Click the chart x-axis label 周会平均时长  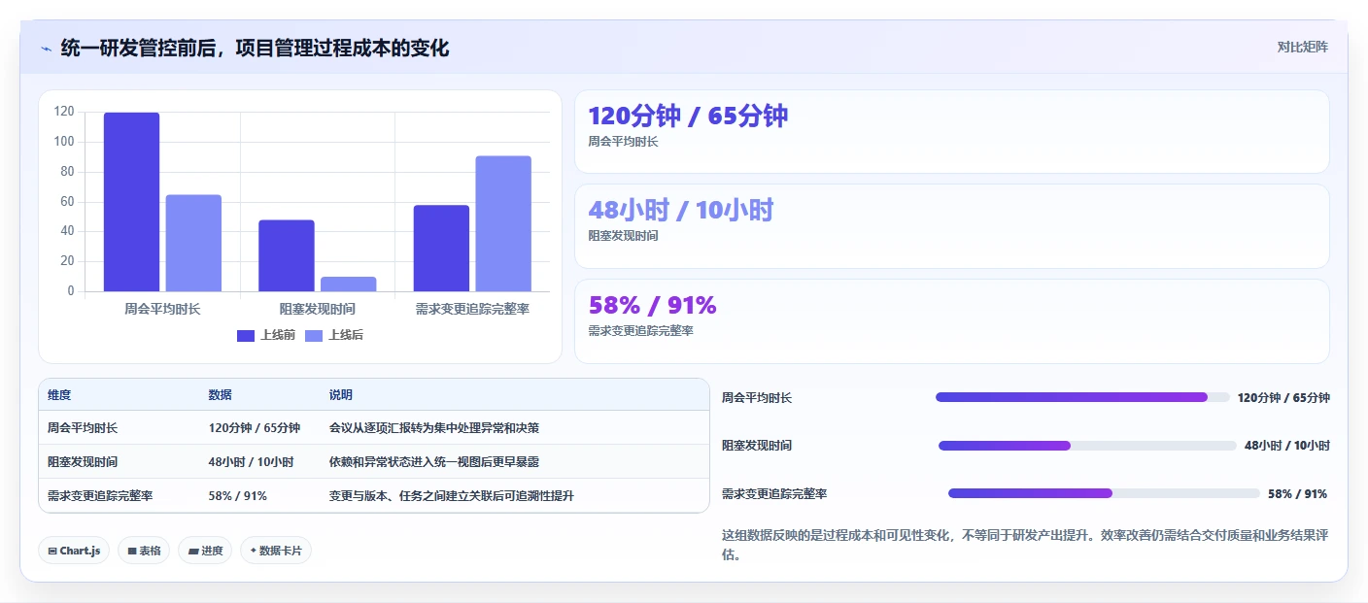tap(162, 309)
